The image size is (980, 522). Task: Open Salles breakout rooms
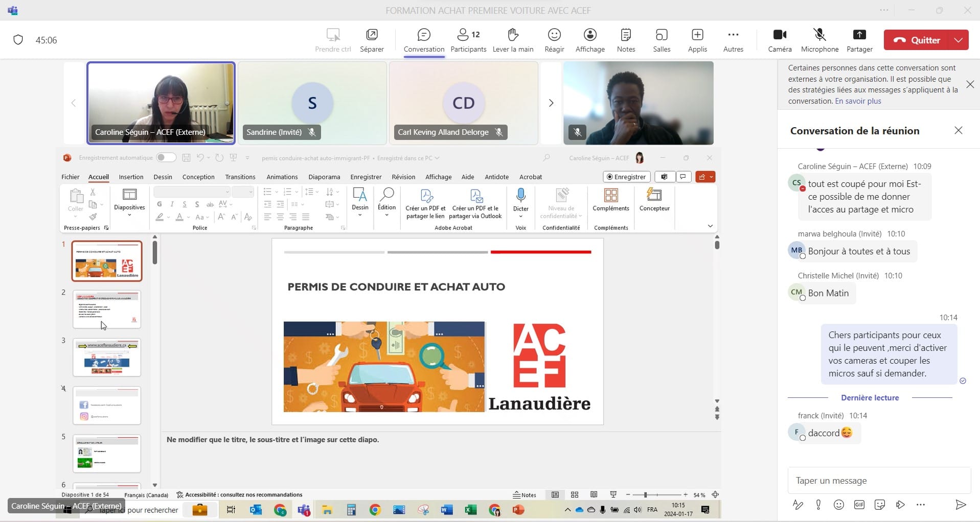pyautogui.click(x=662, y=40)
